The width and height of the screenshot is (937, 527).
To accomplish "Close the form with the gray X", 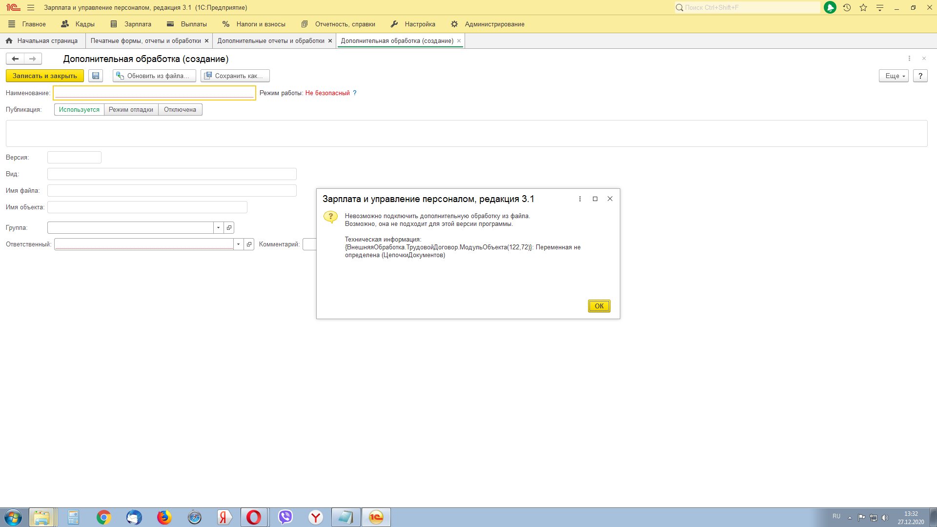I will click(924, 59).
